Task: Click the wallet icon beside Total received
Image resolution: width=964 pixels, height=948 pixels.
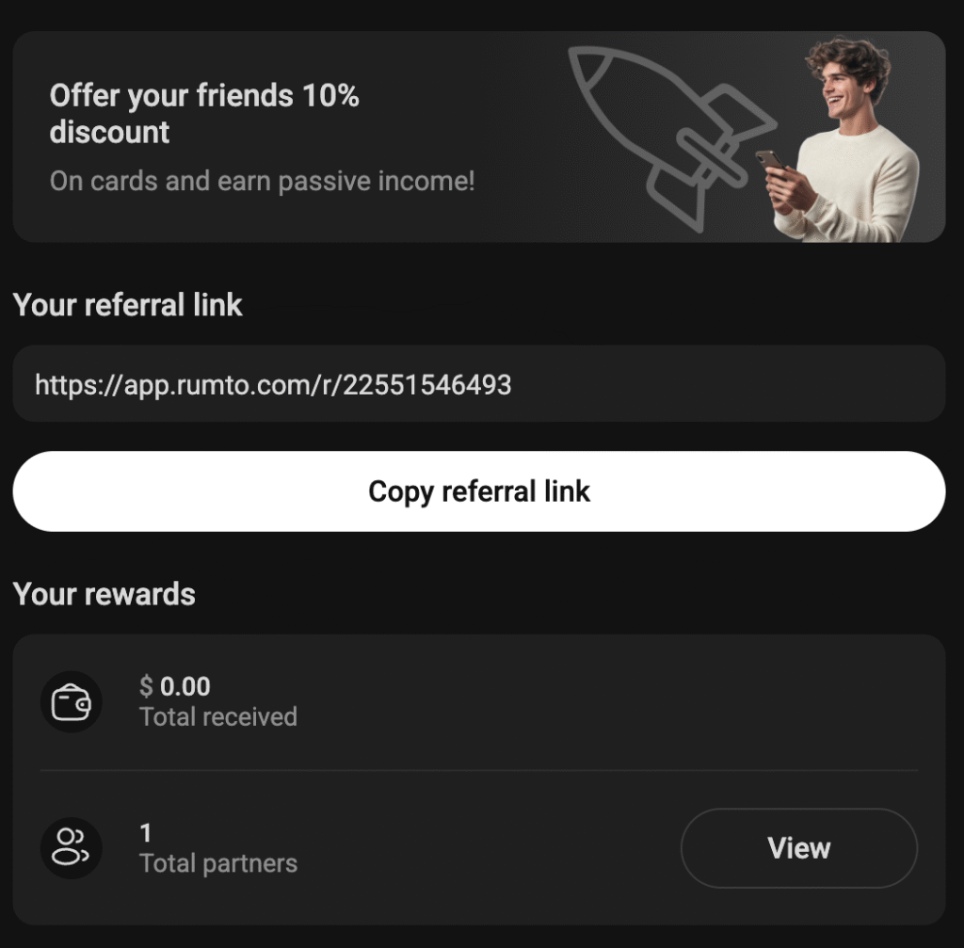Action: (x=72, y=702)
